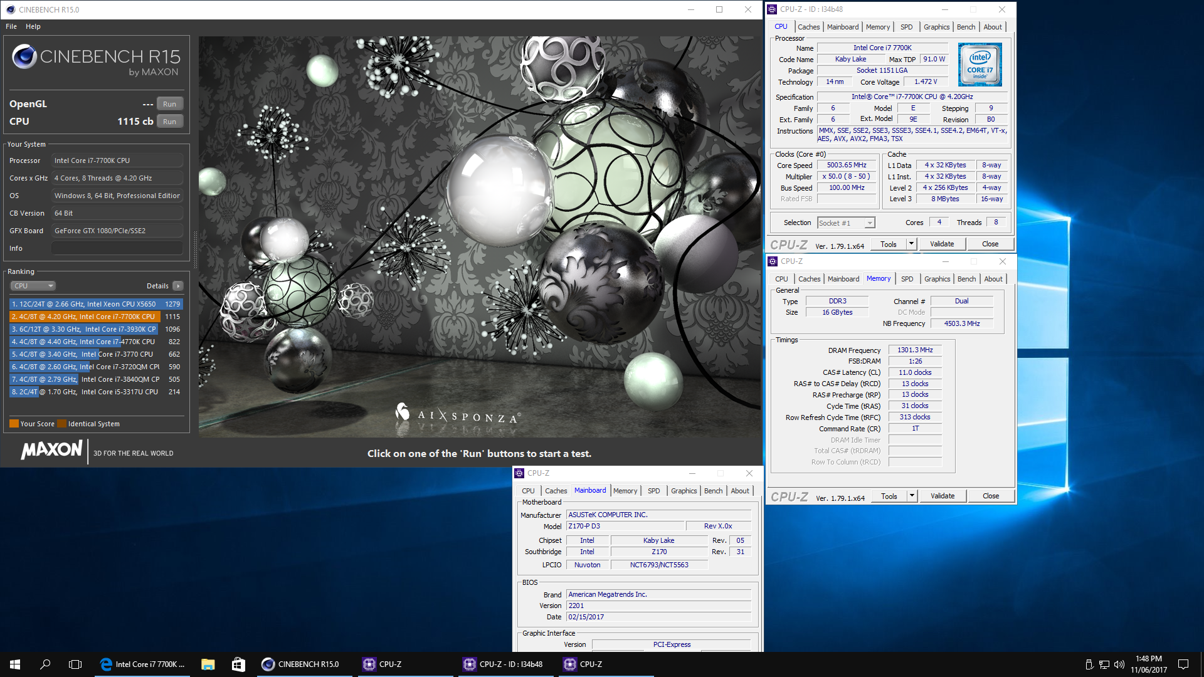Image resolution: width=1204 pixels, height=677 pixels.
Task: Click the MAXON logo at bottom
Action: [51, 449]
